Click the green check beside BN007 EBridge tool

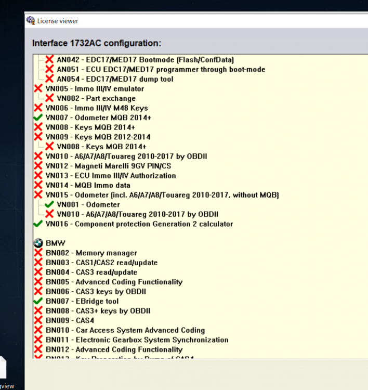[38, 301]
